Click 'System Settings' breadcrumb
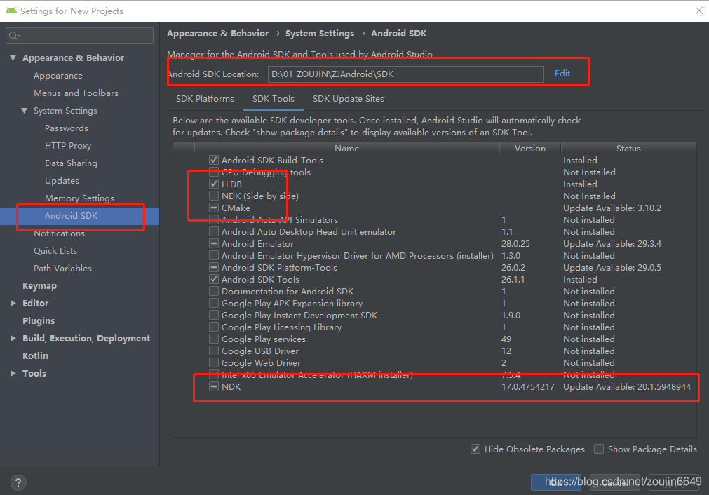Screen dimensions: 709x495 click(x=320, y=34)
